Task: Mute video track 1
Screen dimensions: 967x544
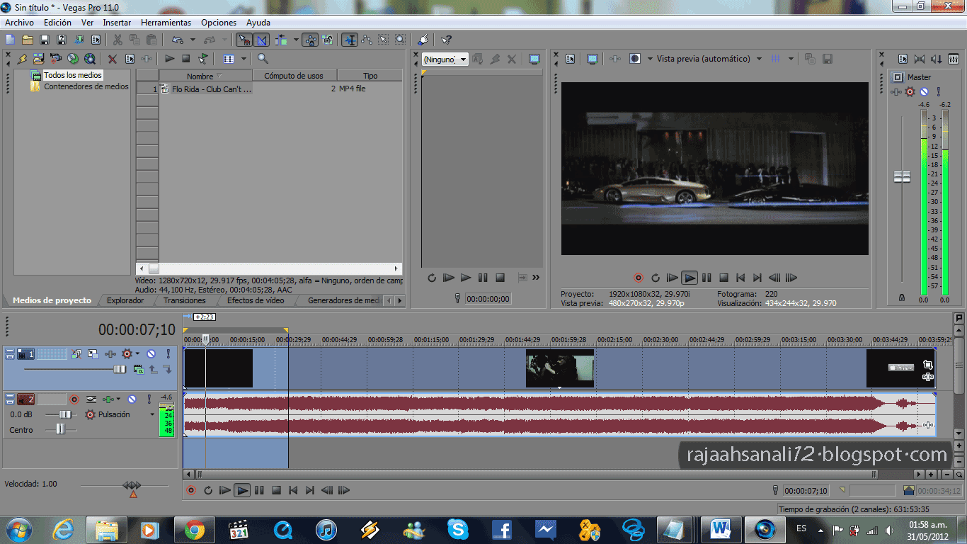Action: pos(151,353)
